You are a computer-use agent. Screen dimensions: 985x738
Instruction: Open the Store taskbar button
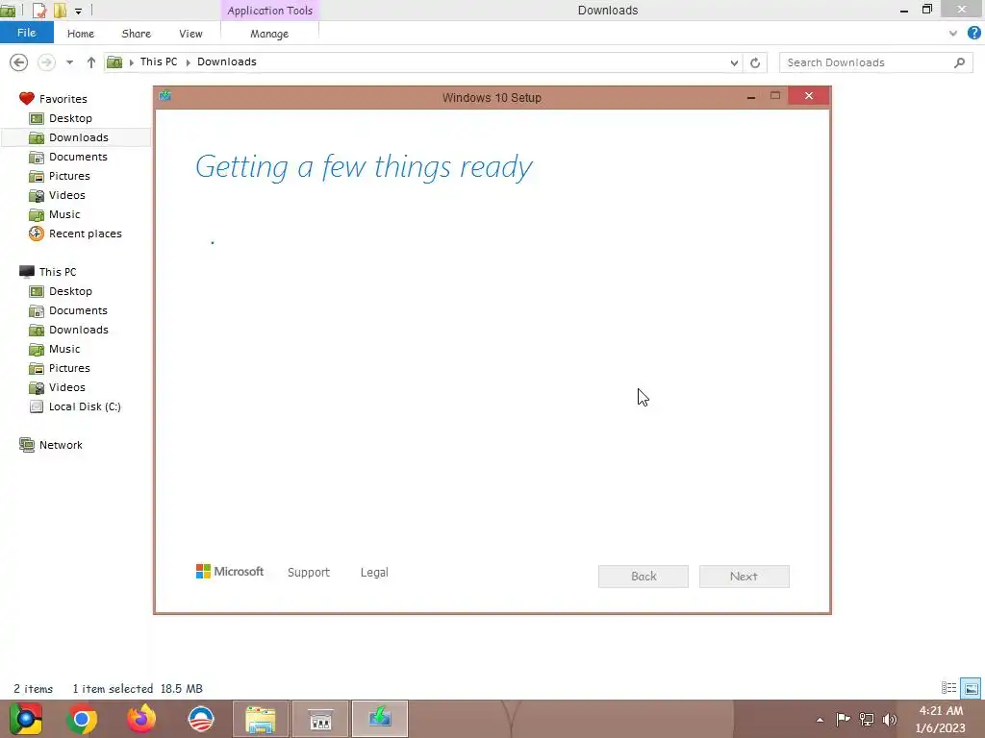click(320, 719)
